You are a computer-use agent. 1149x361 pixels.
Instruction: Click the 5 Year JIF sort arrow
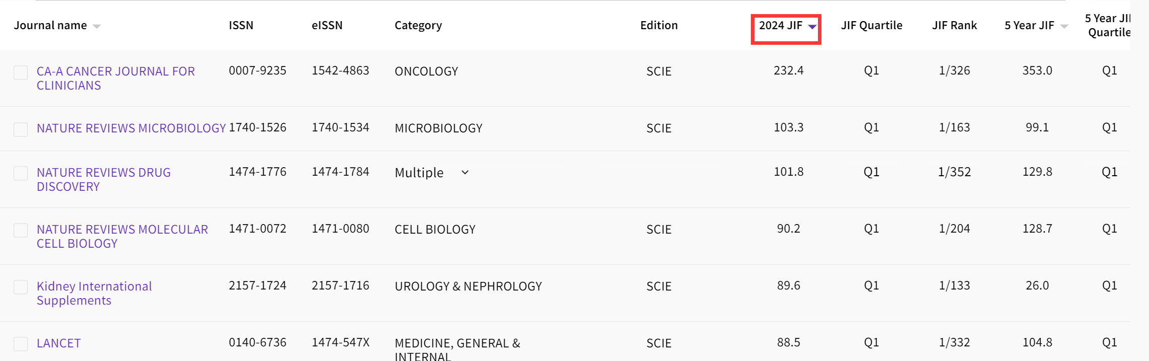click(1064, 26)
